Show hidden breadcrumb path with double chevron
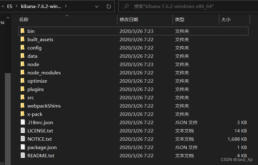 3,6
